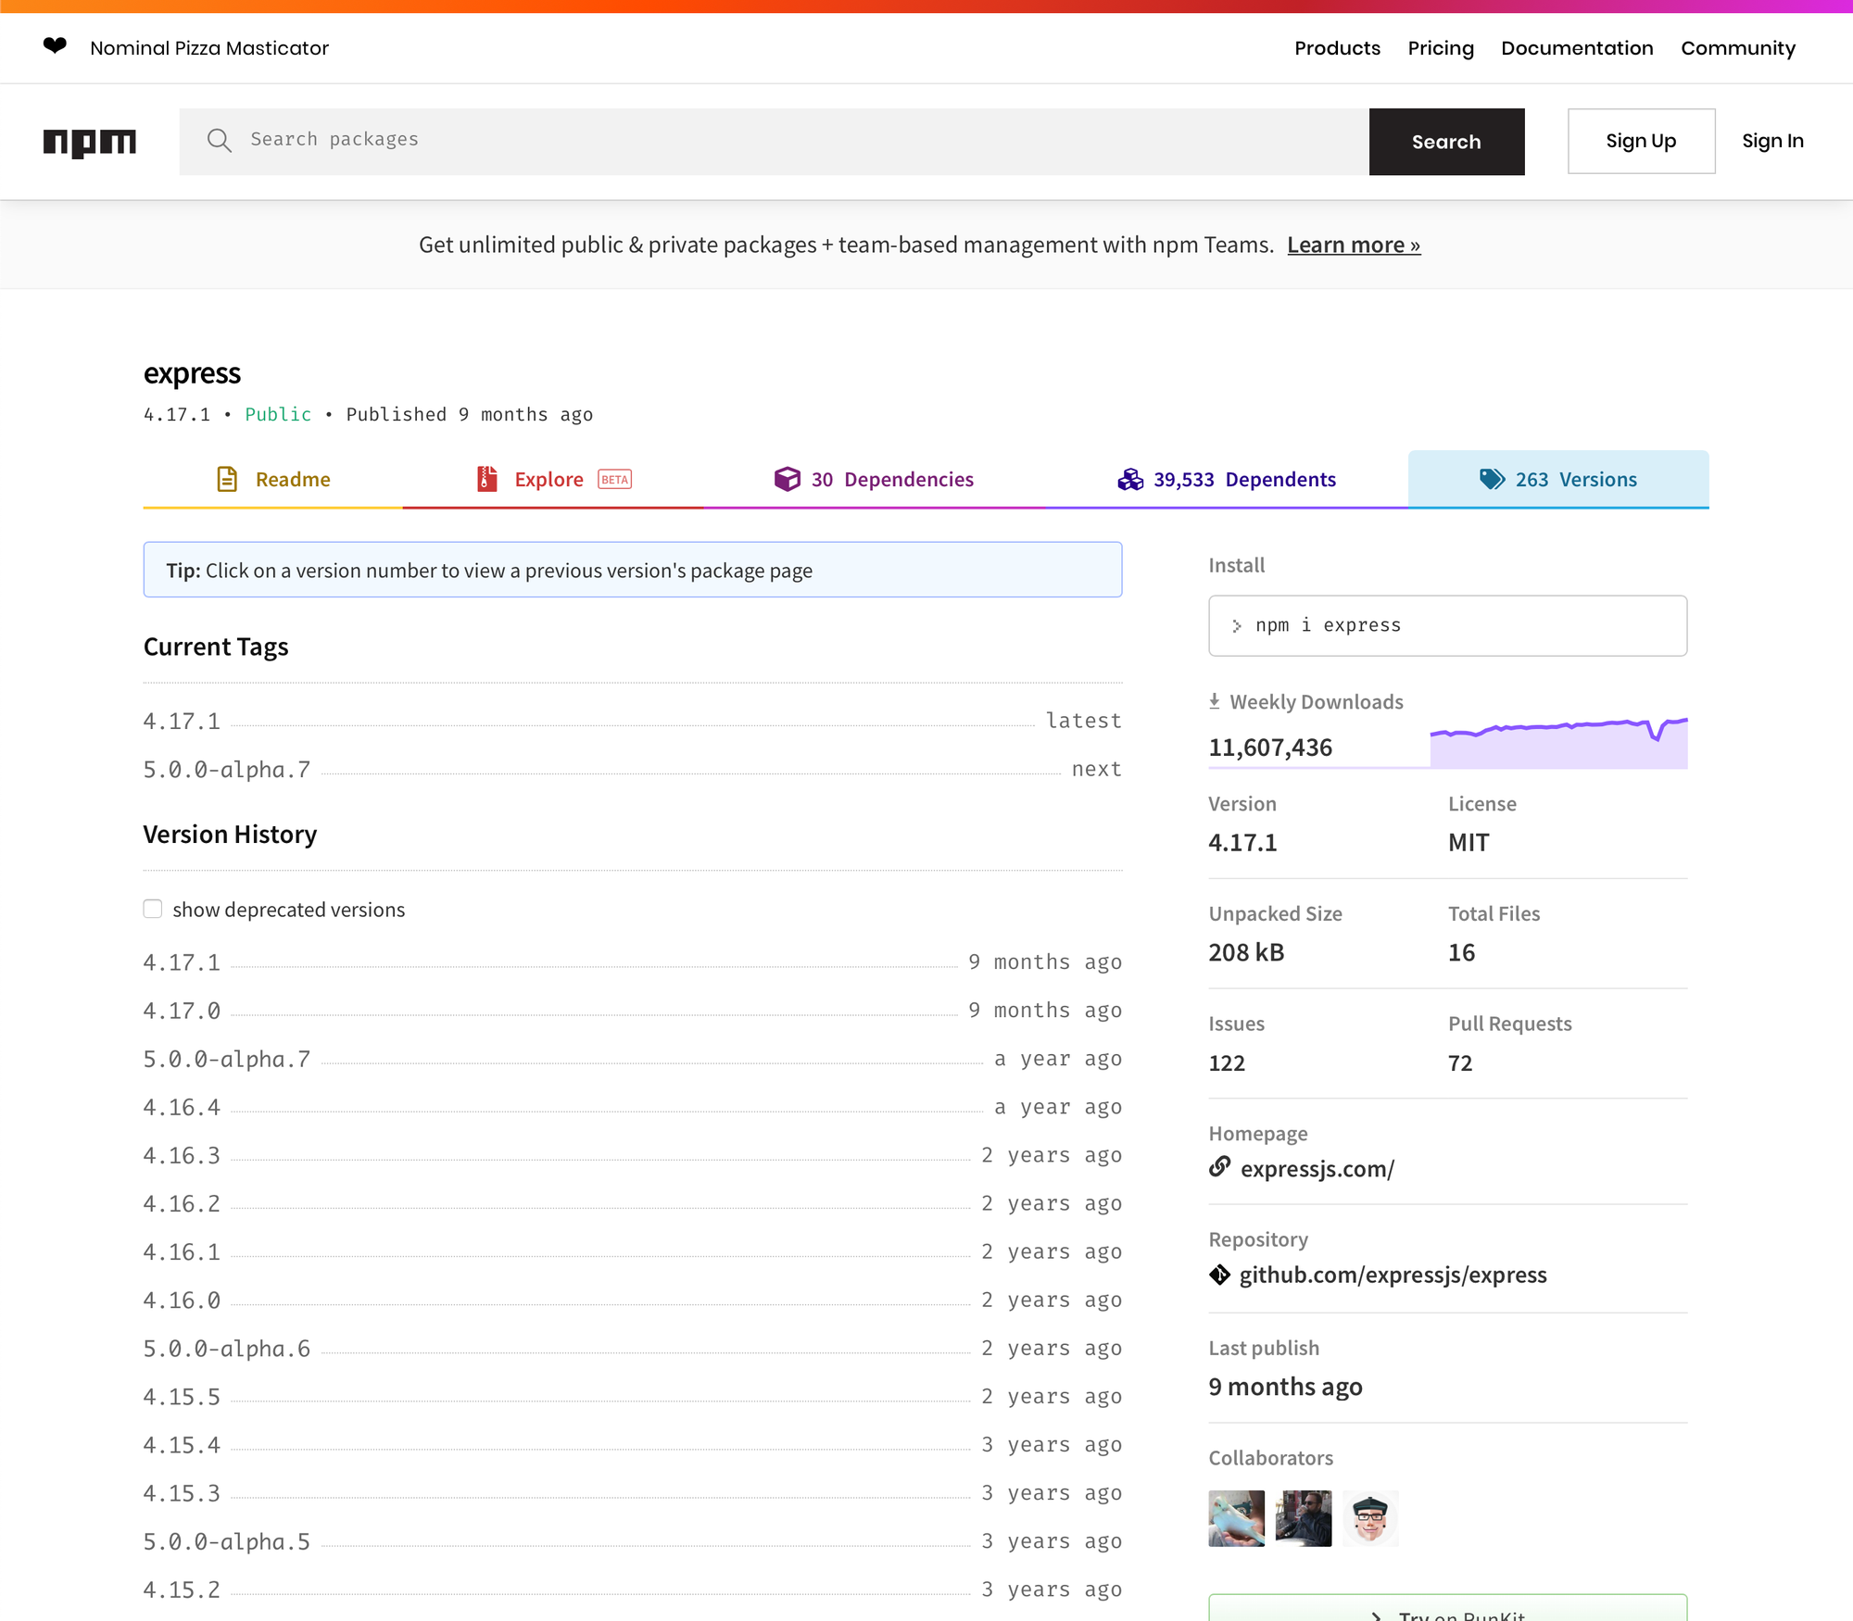Viewport: 1853px width, 1621px height.
Task: Open version 4.16.2
Action: [x=182, y=1204]
